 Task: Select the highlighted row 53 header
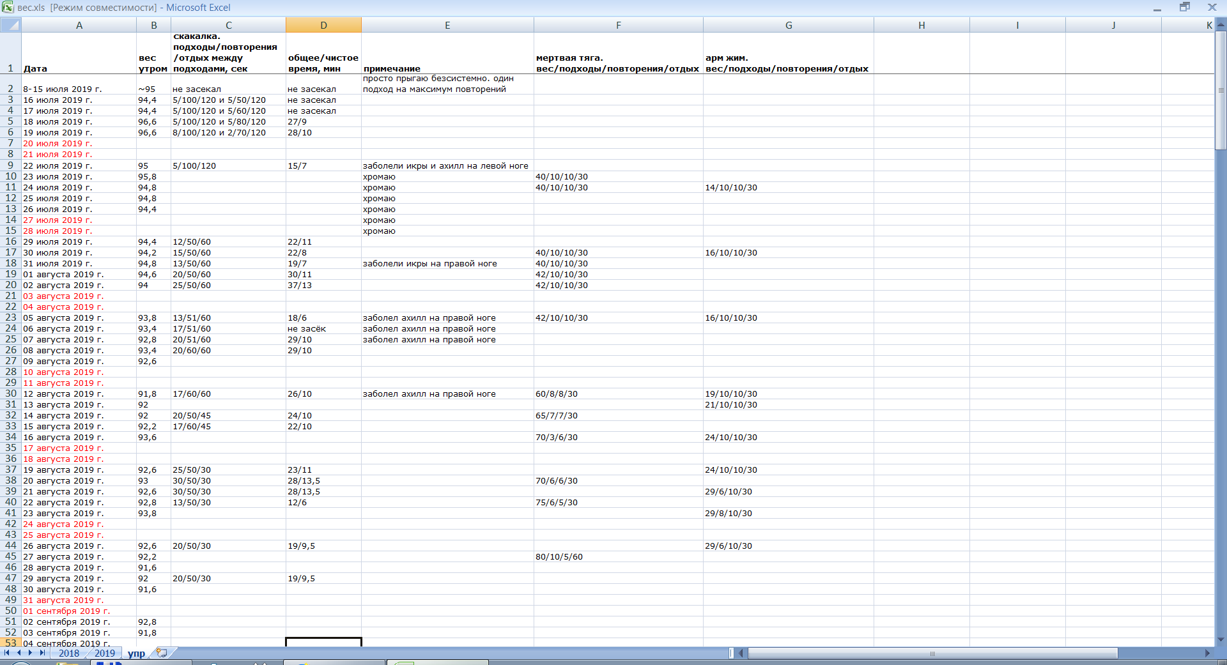click(x=11, y=643)
